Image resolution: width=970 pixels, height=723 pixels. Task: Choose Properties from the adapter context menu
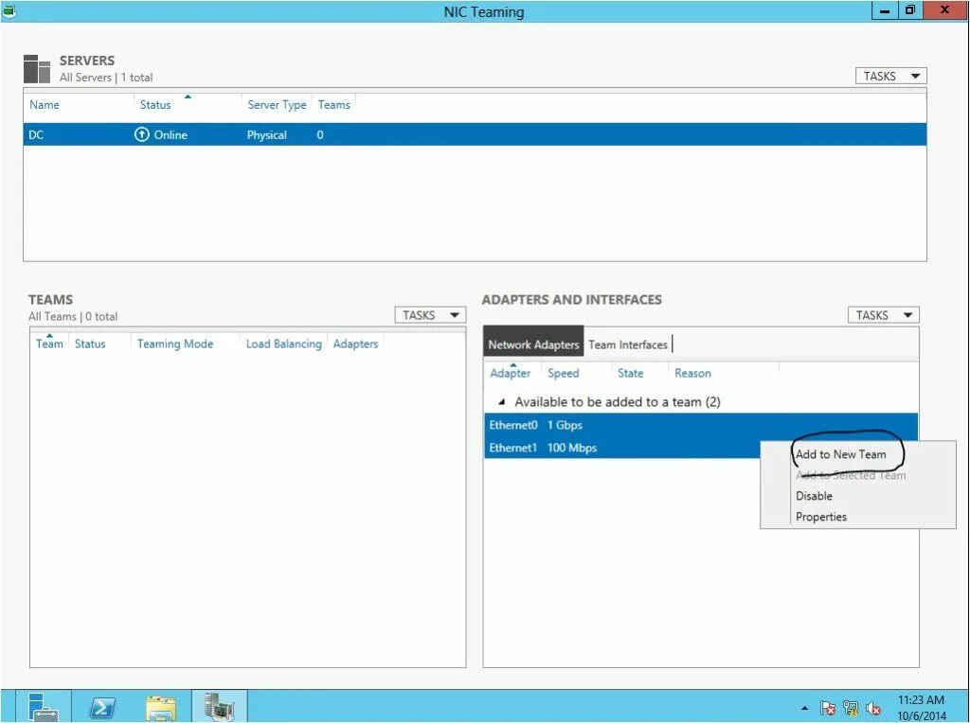tap(820, 516)
